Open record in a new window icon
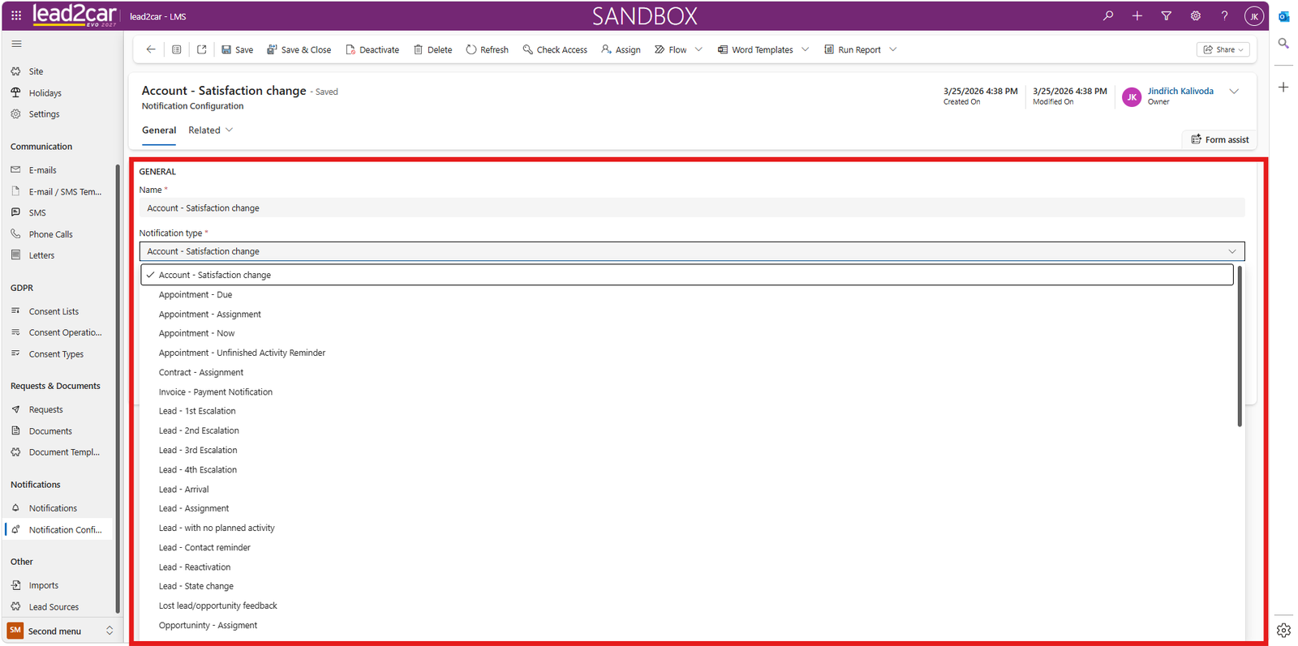The width and height of the screenshot is (1298, 646). click(x=202, y=49)
